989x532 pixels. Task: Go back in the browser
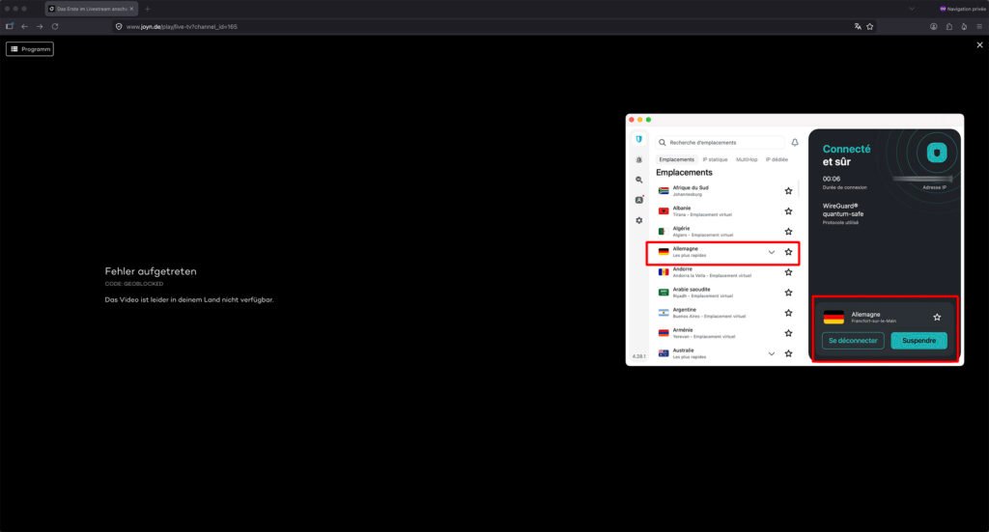click(x=24, y=26)
